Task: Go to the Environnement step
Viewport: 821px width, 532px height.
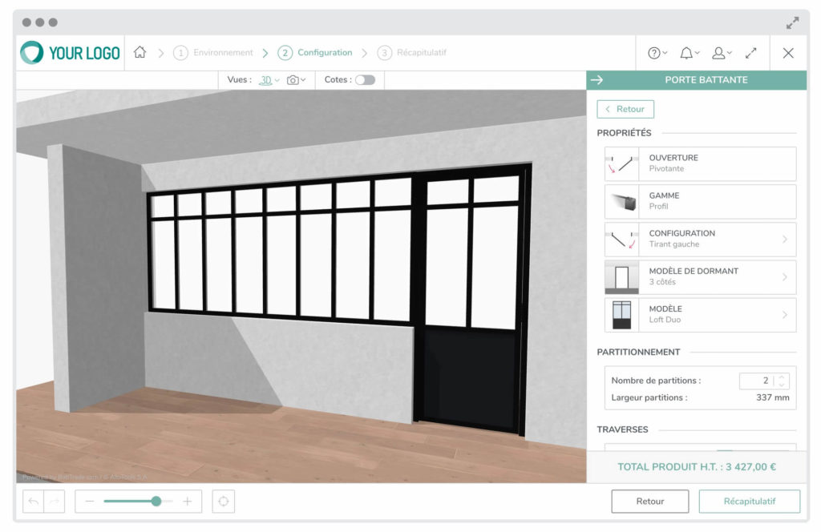Action: click(x=213, y=53)
